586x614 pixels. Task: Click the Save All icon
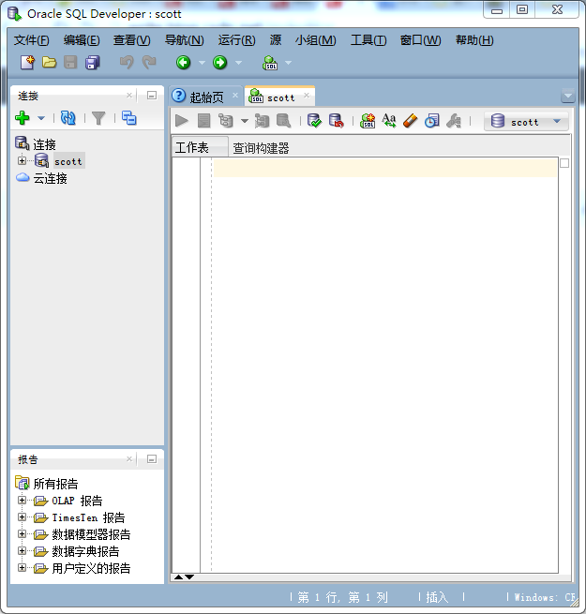[x=93, y=63]
